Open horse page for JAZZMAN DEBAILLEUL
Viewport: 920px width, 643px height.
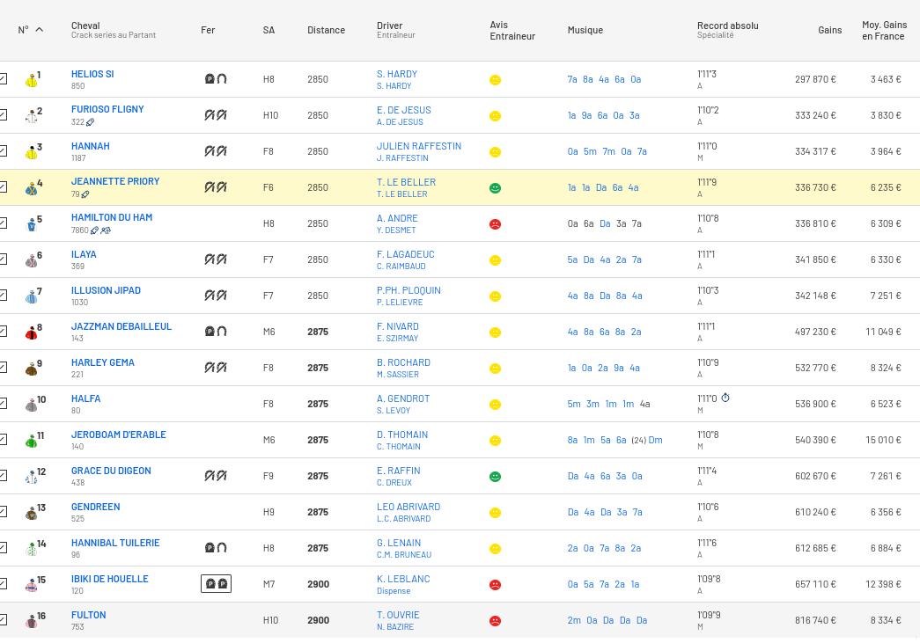pyautogui.click(x=121, y=326)
